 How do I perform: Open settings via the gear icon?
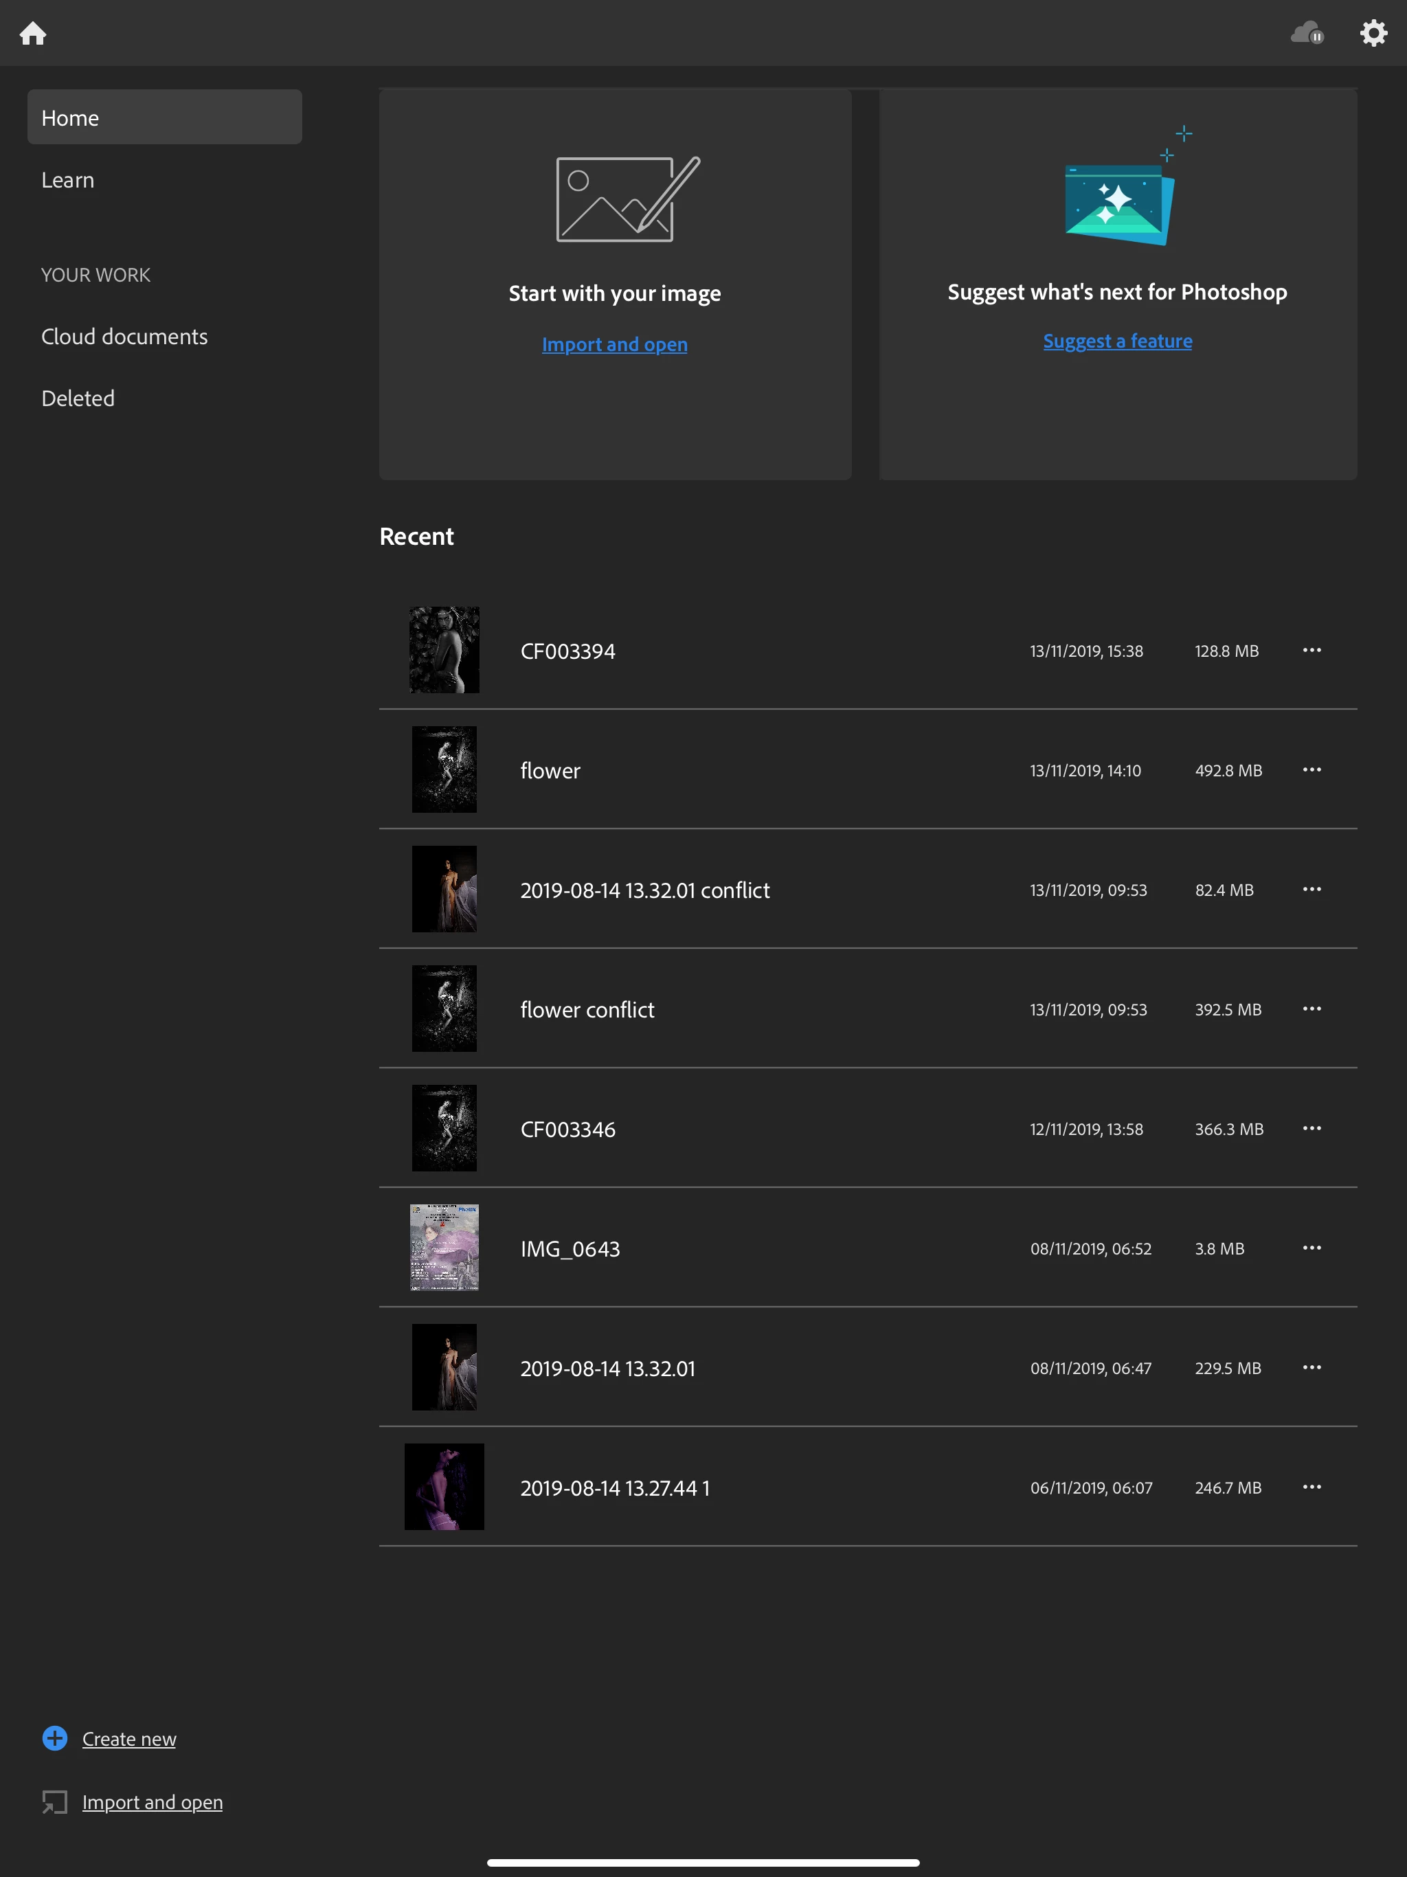1373,33
